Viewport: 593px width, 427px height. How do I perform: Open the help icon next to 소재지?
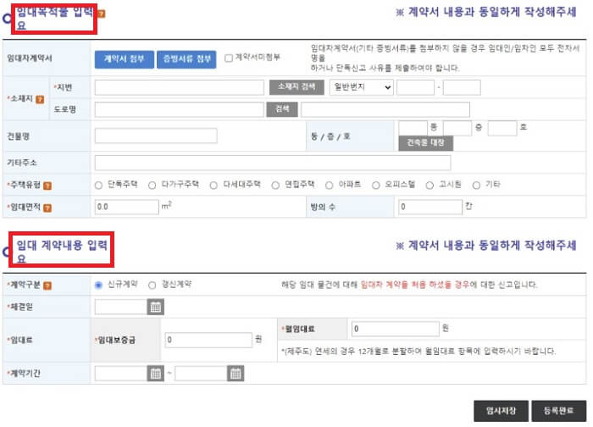point(40,99)
